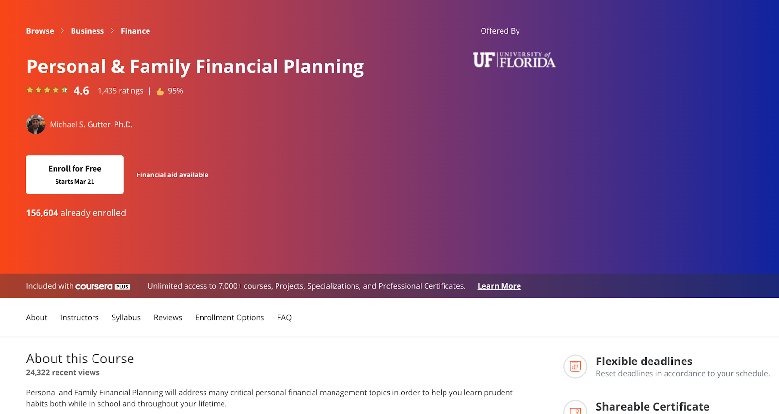Click the thumbs-up 95% rating icon
779x414 pixels.
(x=160, y=91)
